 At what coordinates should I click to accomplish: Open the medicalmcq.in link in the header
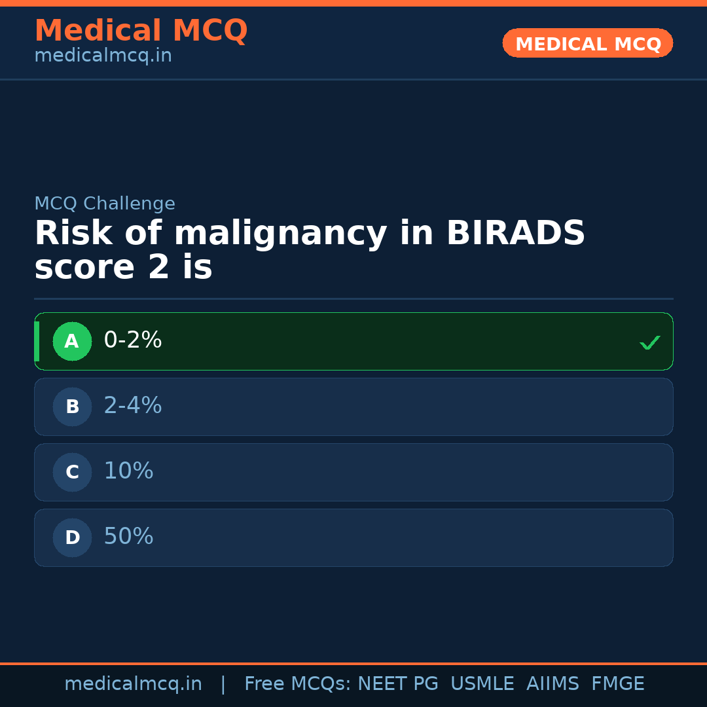[103, 56]
